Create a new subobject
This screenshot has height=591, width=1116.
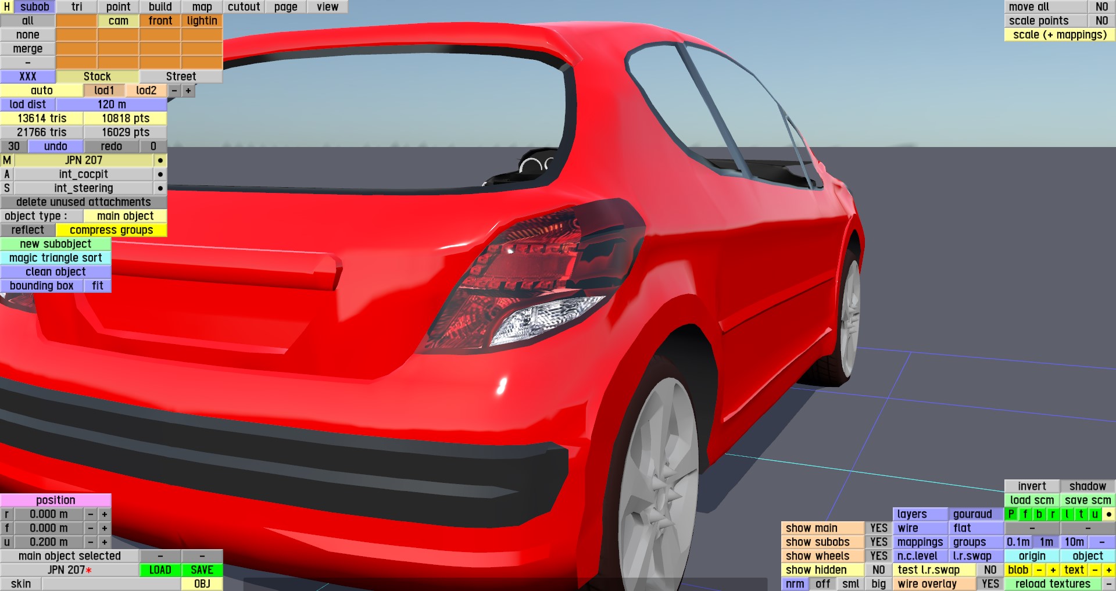click(x=56, y=244)
